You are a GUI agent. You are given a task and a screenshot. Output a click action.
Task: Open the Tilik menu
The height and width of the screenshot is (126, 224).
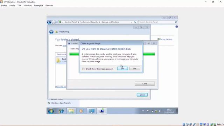point(19,6)
